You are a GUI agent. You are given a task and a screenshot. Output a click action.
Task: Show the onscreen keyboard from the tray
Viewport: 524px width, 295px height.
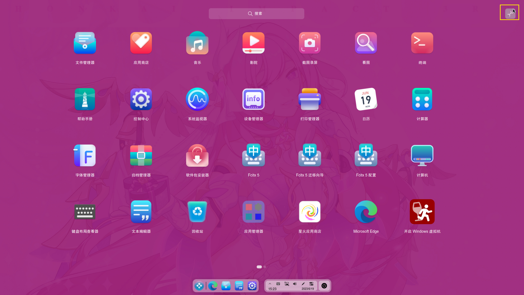[x=278, y=284]
